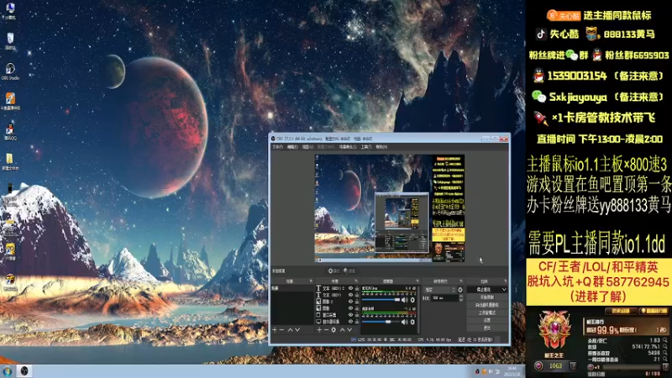Toggle visibility of first text source
The height and width of the screenshot is (378, 672).
[x=350, y=288]
